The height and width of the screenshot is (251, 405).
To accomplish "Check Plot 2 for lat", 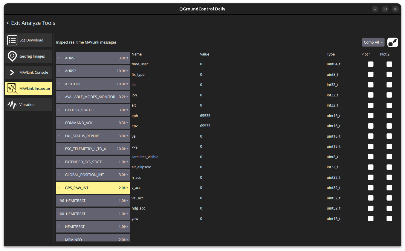I will [x=389, y=85].
